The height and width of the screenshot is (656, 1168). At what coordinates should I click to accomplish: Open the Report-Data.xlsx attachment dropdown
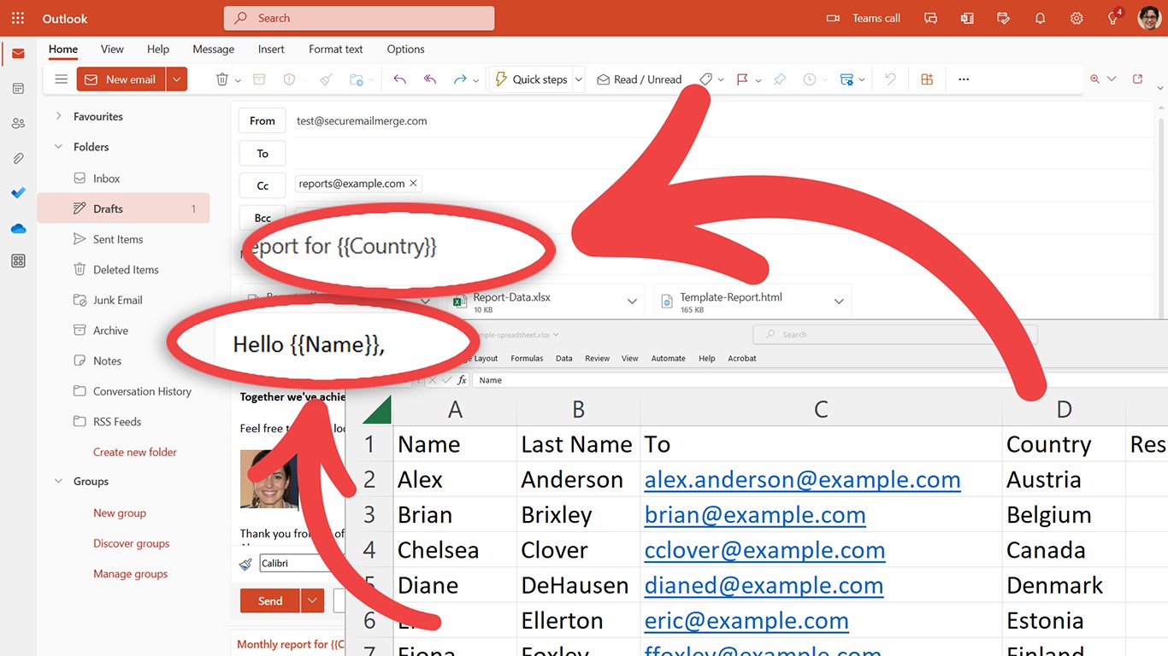pyautogui.click(x=632, y=302)
